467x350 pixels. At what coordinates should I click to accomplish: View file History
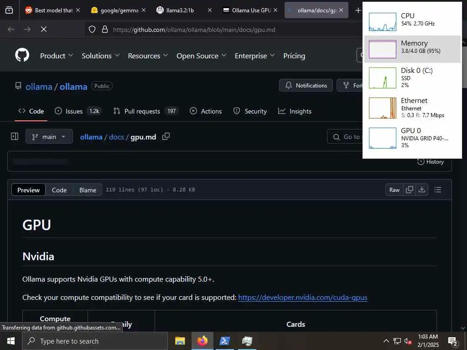click(431, 162)
